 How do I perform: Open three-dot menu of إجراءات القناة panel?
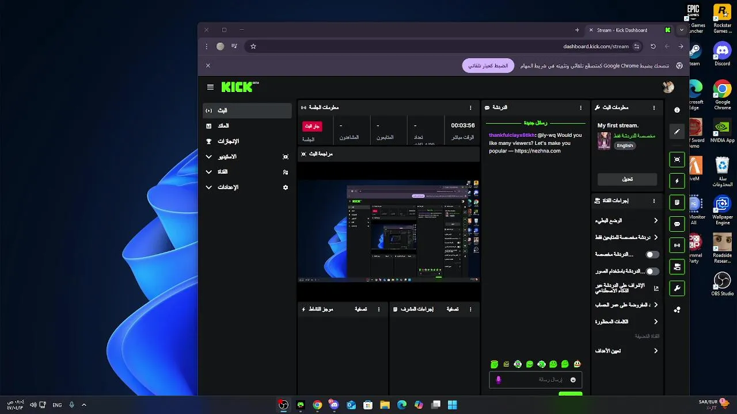[654, 201]
